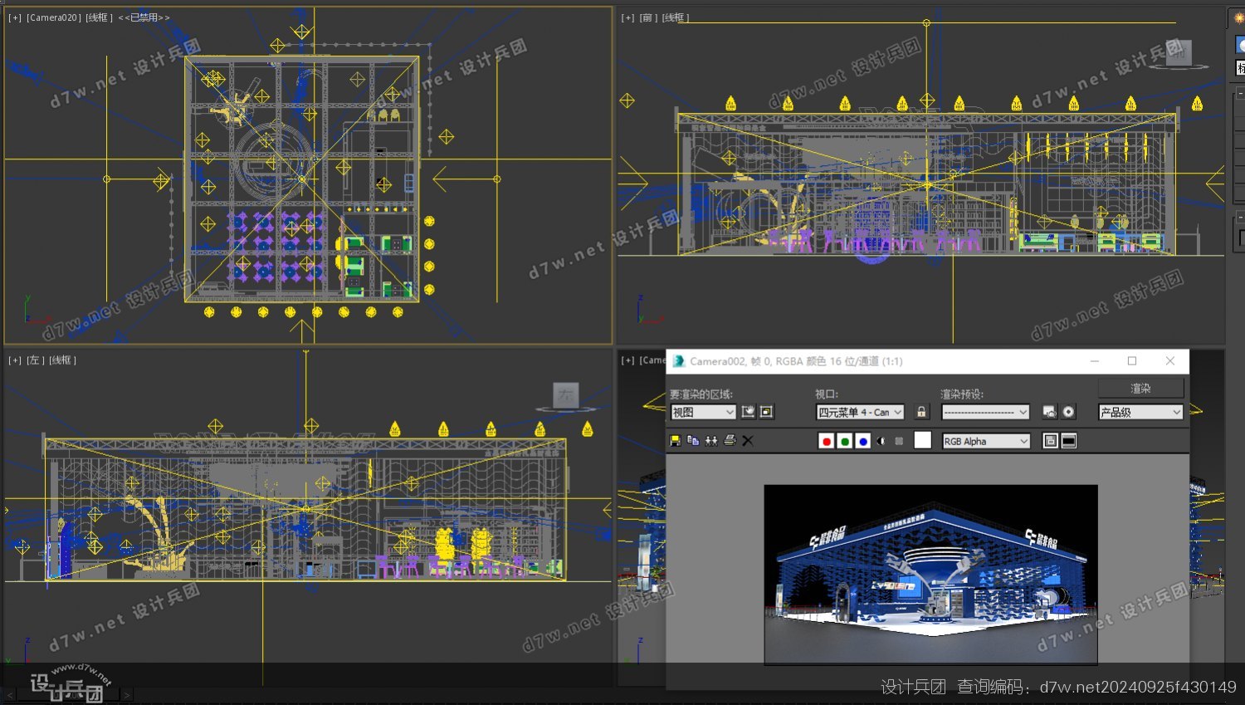Open the render preset dropdown

click(x=985, y=412)
